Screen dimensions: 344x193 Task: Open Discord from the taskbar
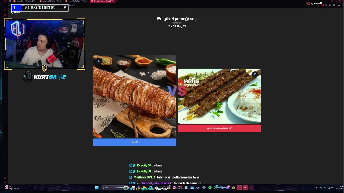click(x=227, y=188)
